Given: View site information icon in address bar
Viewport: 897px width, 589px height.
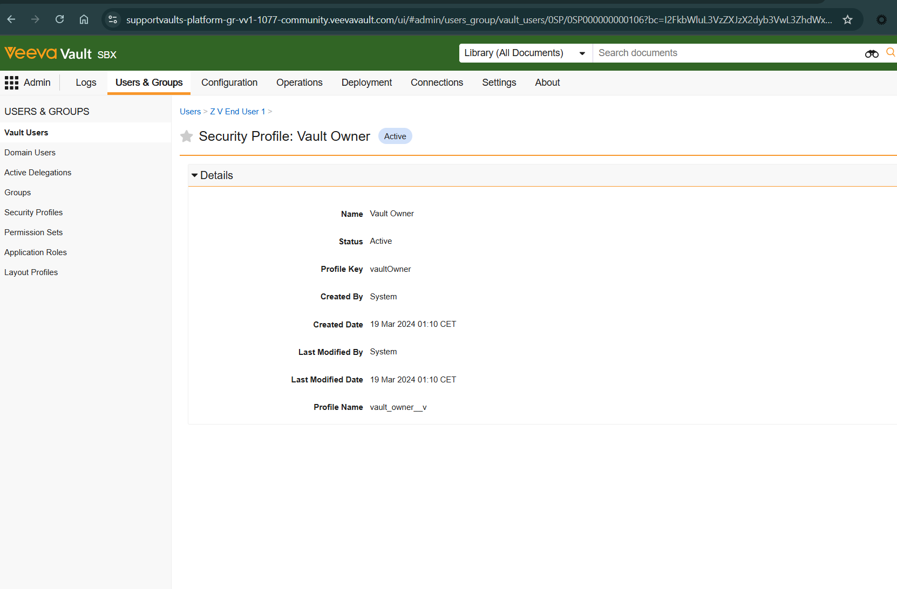Looking at the screenshot, I should (113, 20).
